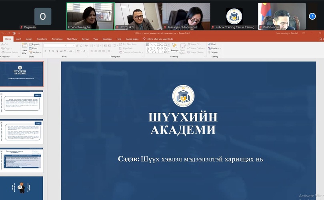Decrease font size with the smaller A icon
This screenshot has height=200, width=324.
point(81,46)
